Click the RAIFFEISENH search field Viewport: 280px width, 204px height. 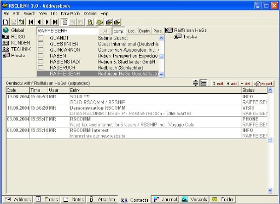pyautogui.click(x=68, y=31)
